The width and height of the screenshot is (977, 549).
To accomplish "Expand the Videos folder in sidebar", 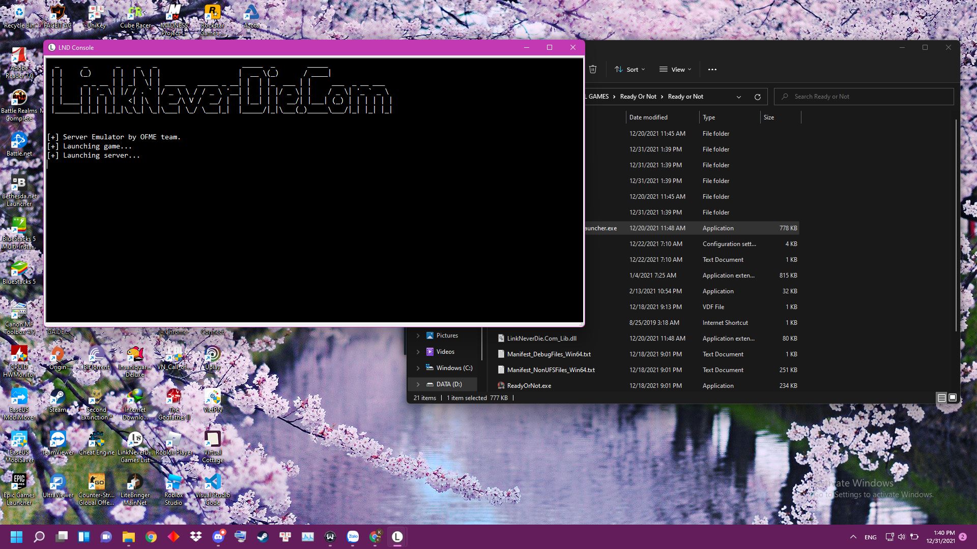I will tap(417, 351).
